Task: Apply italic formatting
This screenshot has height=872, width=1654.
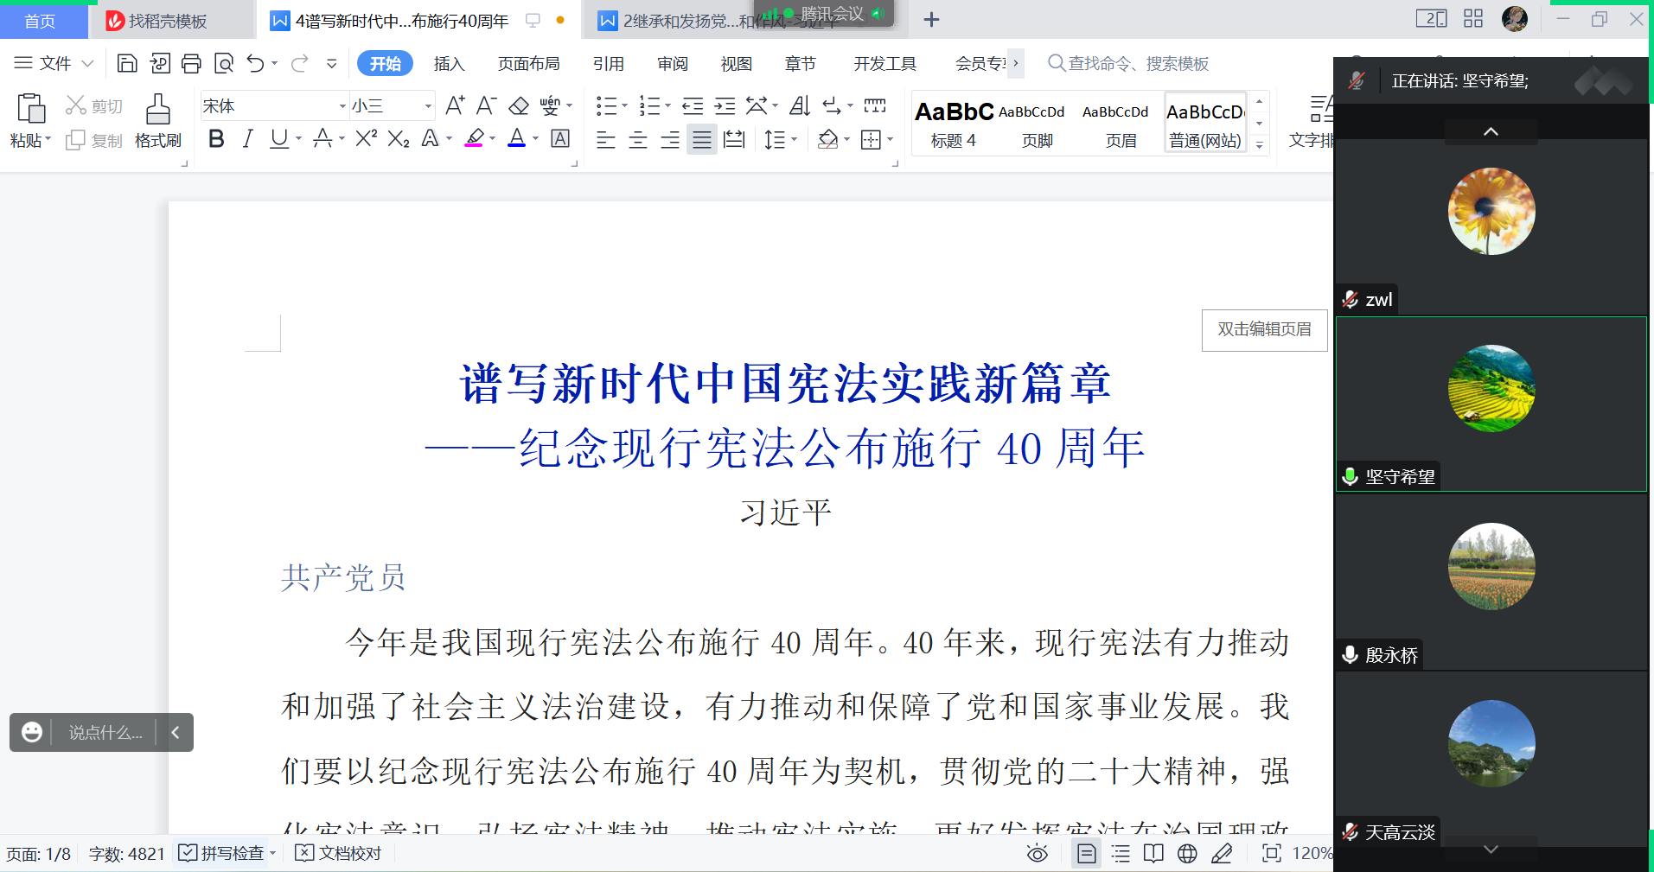Action: coord(247,139)
